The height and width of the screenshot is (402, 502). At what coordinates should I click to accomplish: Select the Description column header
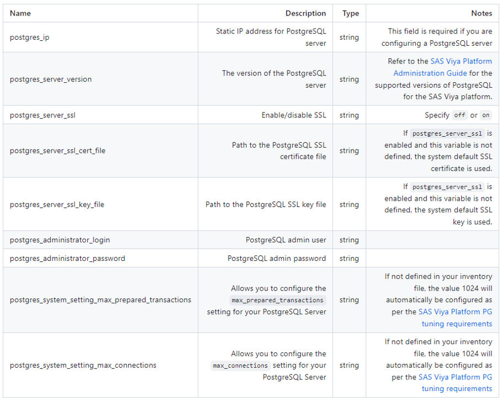pyautogui.click(x=306, y=13)
